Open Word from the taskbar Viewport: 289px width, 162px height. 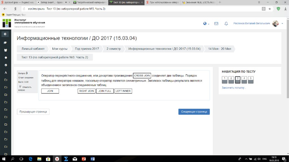coord(93,159)
